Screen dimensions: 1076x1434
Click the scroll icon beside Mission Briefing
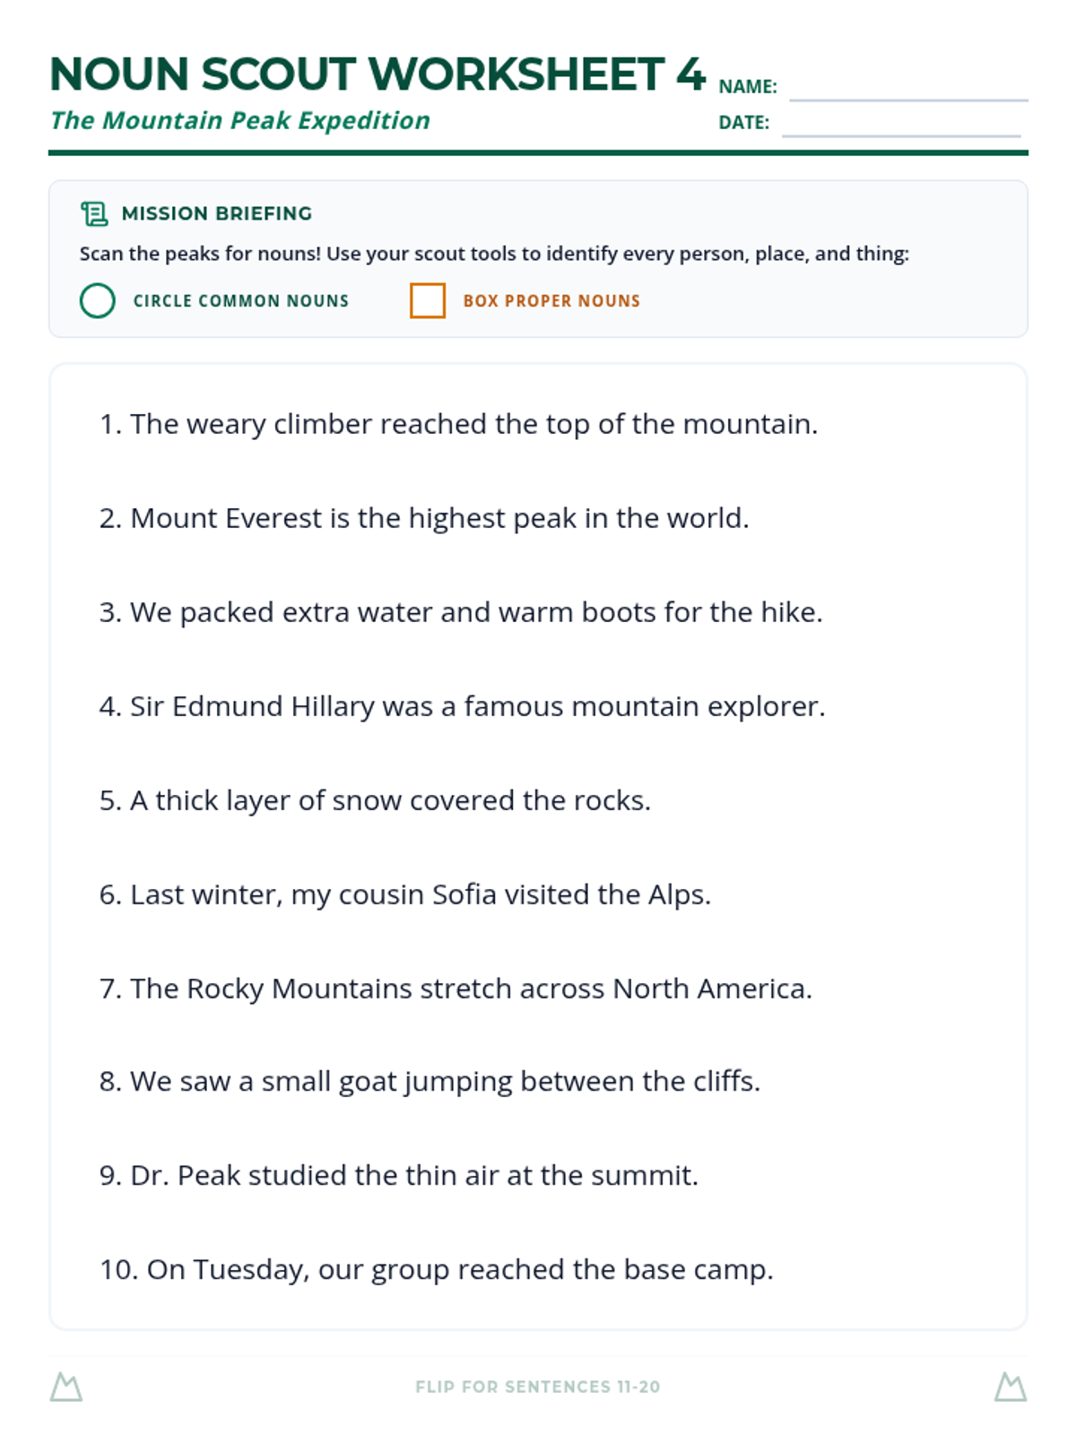pos(94,213)
